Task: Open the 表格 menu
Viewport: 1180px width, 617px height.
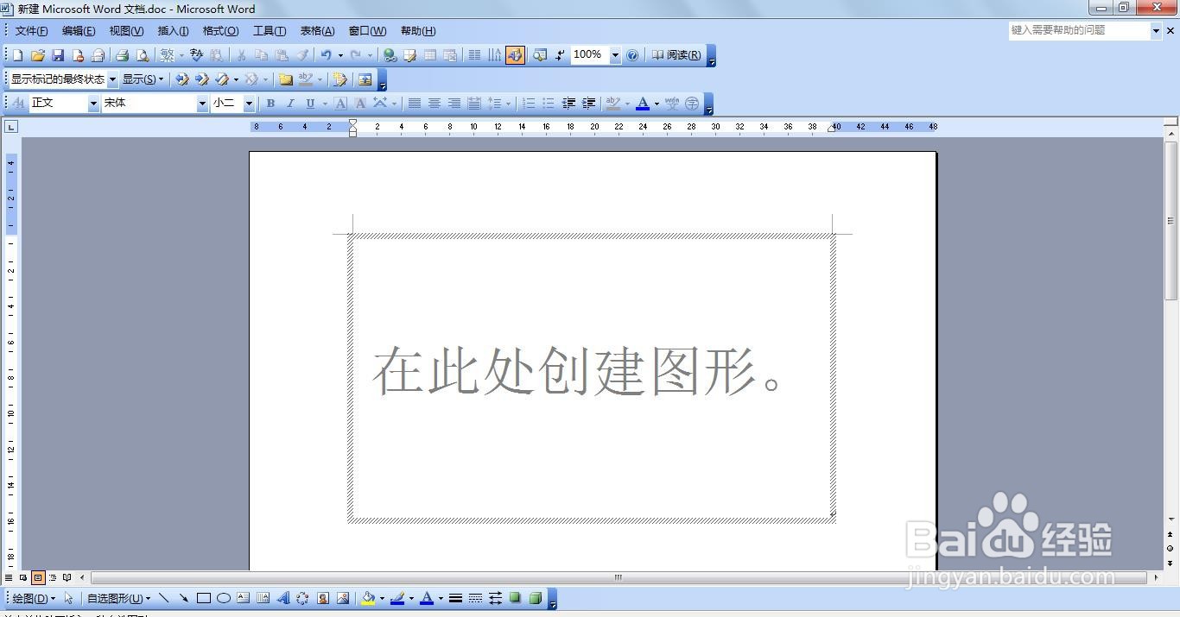Action: [316, 30]
